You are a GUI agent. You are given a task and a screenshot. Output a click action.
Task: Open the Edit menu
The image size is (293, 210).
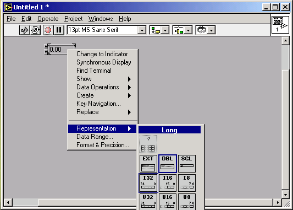(26, 19)
